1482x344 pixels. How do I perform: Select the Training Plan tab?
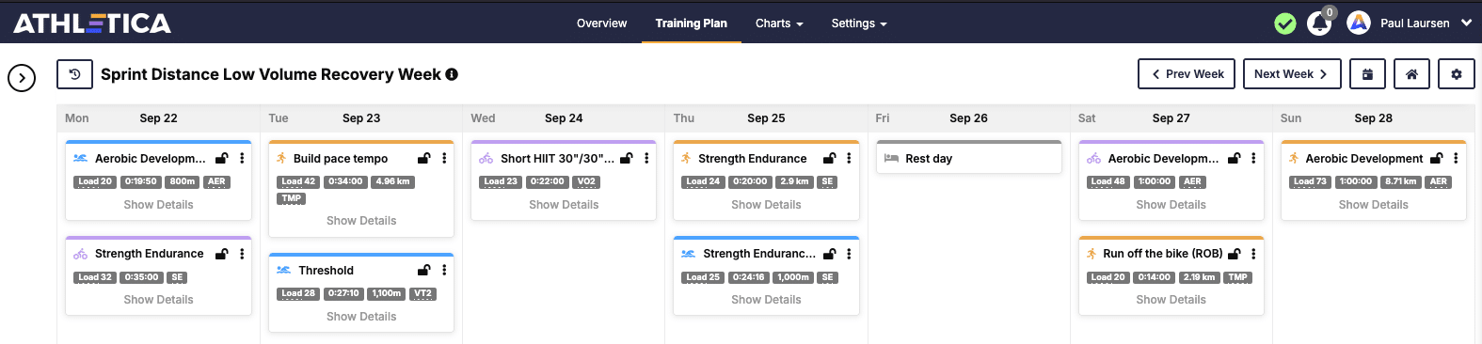692,23
